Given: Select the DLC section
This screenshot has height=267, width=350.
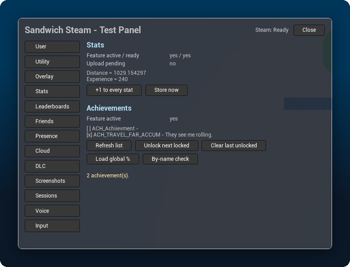Looking at the screenshot, I should pos(52,166).
